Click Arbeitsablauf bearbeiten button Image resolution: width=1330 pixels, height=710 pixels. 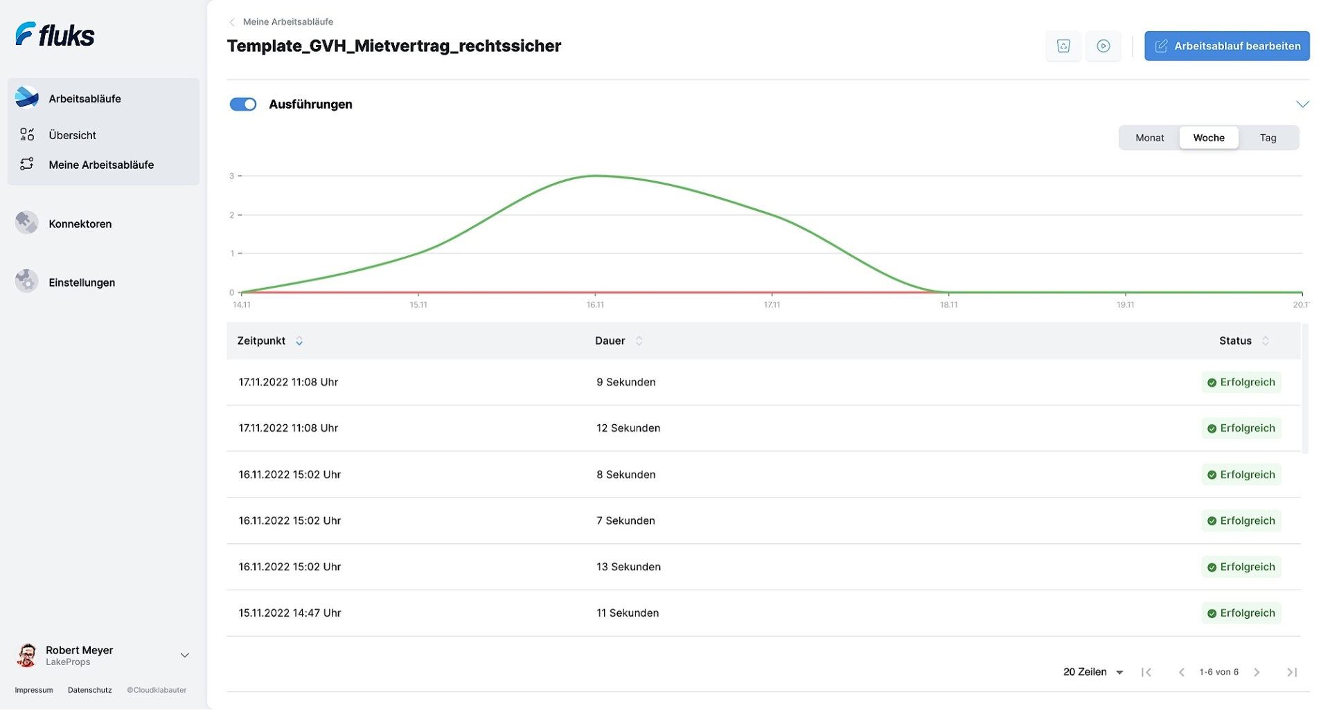(1227, 46)
